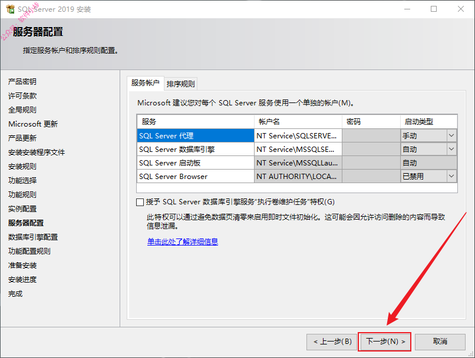Select 安装规则 step in sidebar
The height and width of the screenshot is (358, 475).
click(22, 166)
